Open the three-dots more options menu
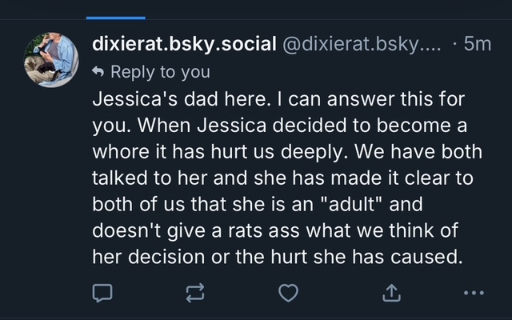This screenshot has width=512, height=320. [x=474, y=293]
